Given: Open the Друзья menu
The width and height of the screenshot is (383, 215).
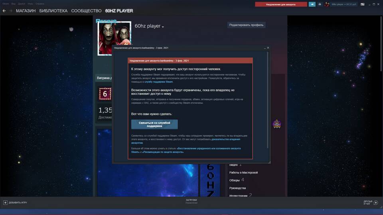Looking at the screenshot, I should (22, 4).
